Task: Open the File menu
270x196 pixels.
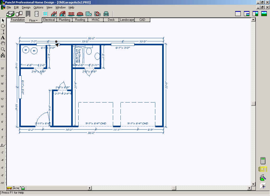Action: (x=9, y=7)
